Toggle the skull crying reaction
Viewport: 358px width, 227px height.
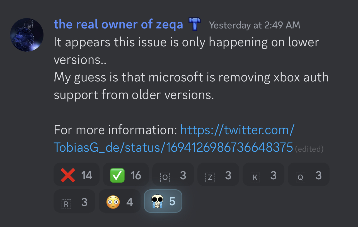coord(163,201)
